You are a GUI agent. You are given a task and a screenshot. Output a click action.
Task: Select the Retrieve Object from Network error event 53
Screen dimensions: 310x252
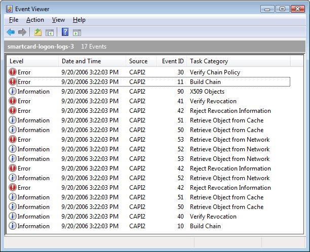point(149,140)
